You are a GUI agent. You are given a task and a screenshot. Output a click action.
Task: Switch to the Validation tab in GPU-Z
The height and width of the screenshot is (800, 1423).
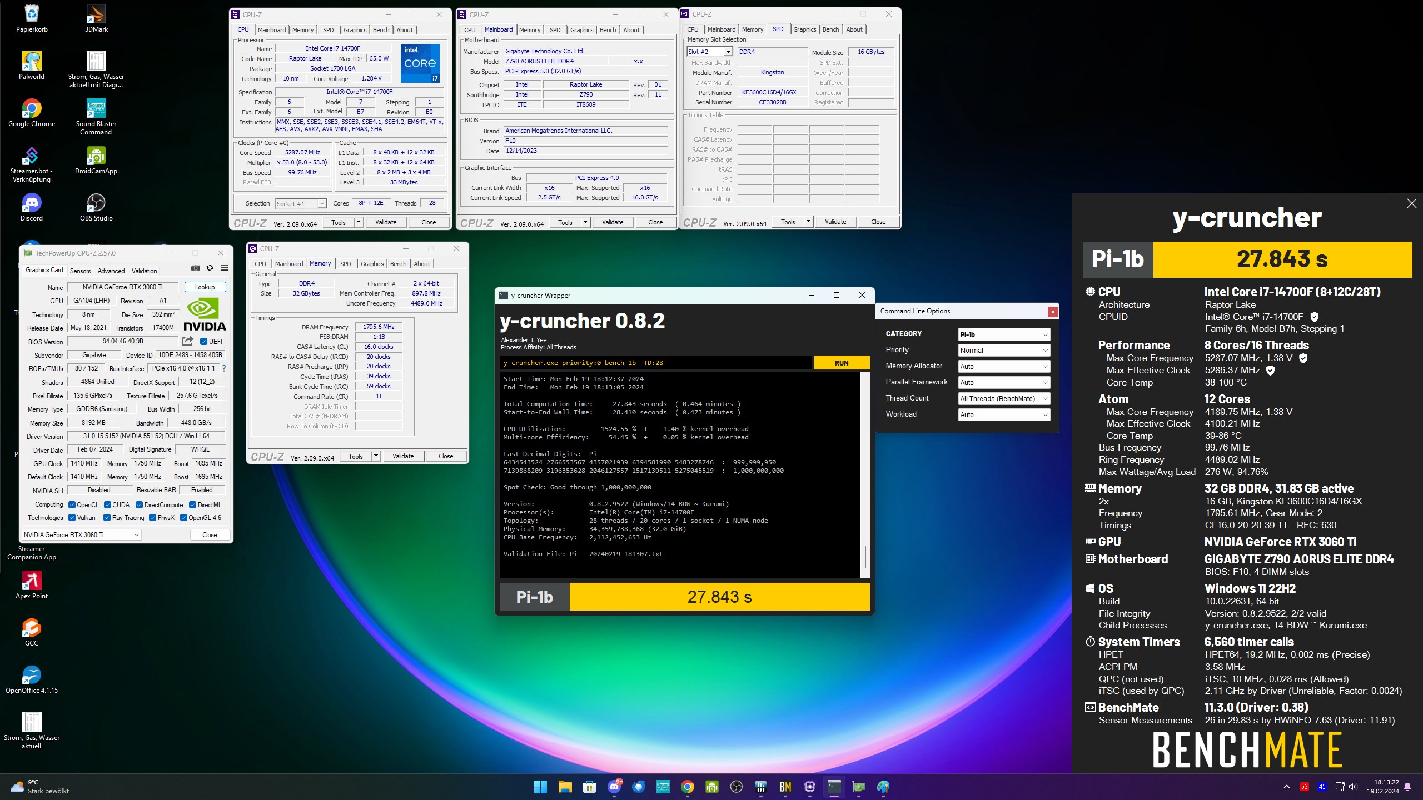coord(144,271)
